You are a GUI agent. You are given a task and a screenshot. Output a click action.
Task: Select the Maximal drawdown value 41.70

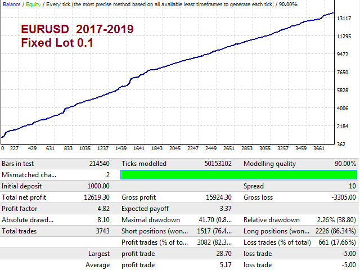pos(215,220)
